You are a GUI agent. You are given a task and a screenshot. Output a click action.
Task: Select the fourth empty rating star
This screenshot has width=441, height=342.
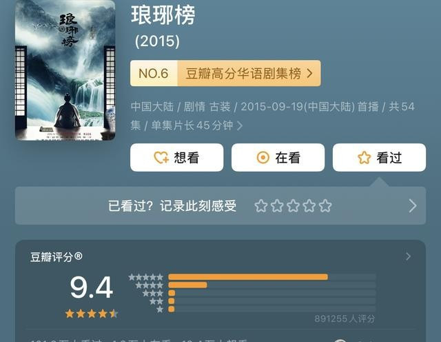point(309,205)
